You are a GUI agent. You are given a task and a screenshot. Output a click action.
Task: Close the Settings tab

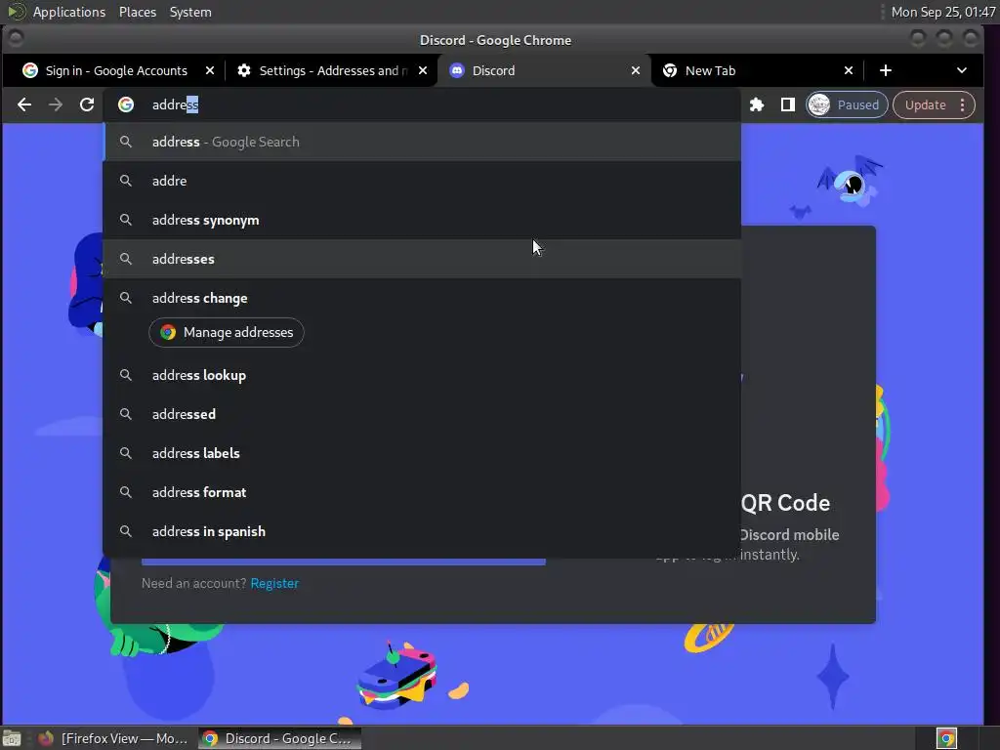[423, 70]
